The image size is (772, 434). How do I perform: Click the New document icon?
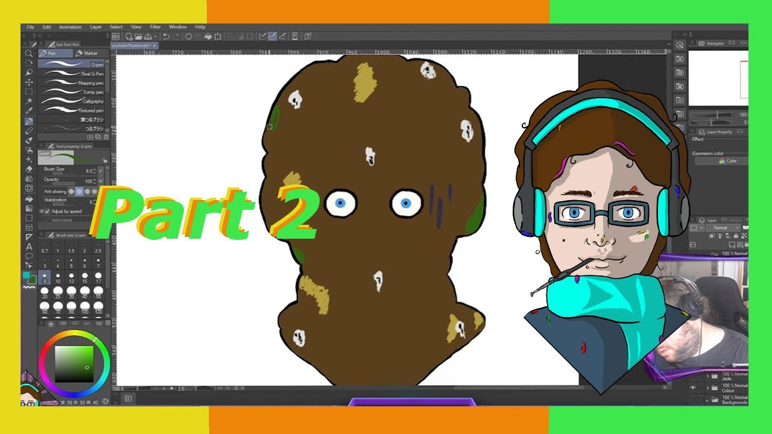(129, 36)
